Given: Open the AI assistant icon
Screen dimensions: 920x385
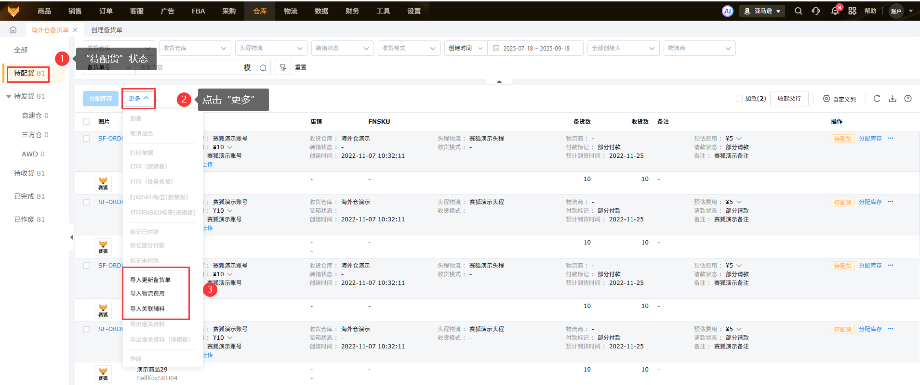Looking at the screenshot, I should pos(727,11).
